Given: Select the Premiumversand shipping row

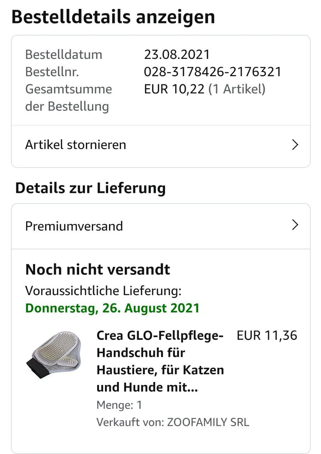Looking at the screenshot, I should pos(161,226).
